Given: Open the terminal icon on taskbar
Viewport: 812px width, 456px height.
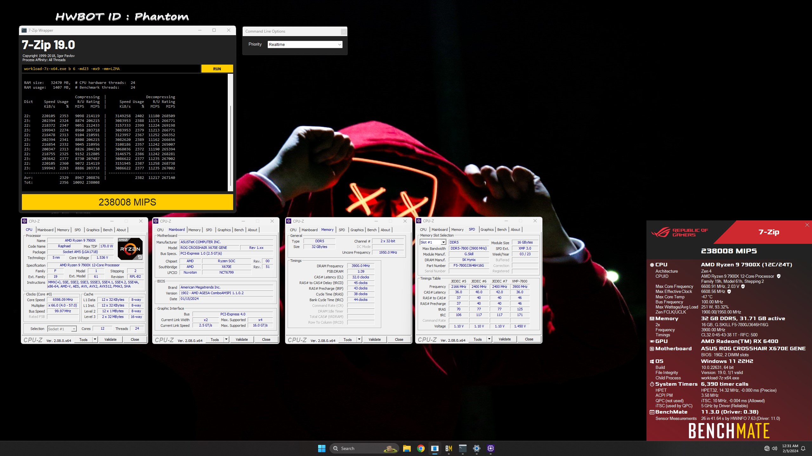Looking at the screenshot, I should (462, 448).
